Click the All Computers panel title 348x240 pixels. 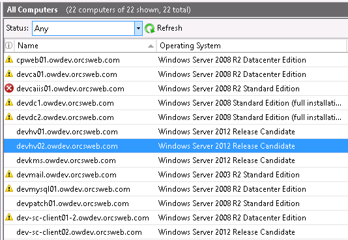(x=32, y=10)
